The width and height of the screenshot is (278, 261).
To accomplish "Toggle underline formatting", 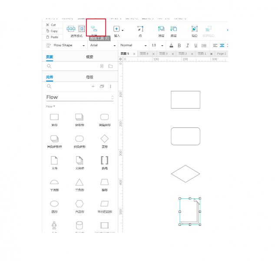I will (196, 45).
